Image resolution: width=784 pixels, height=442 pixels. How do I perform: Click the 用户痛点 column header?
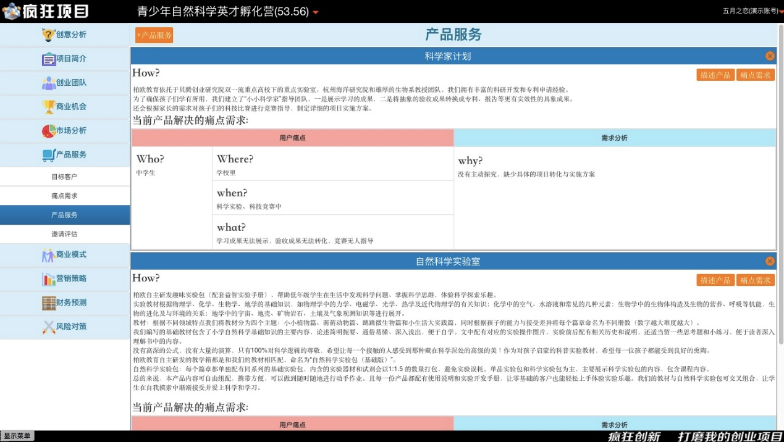click(x=293, y=138)
